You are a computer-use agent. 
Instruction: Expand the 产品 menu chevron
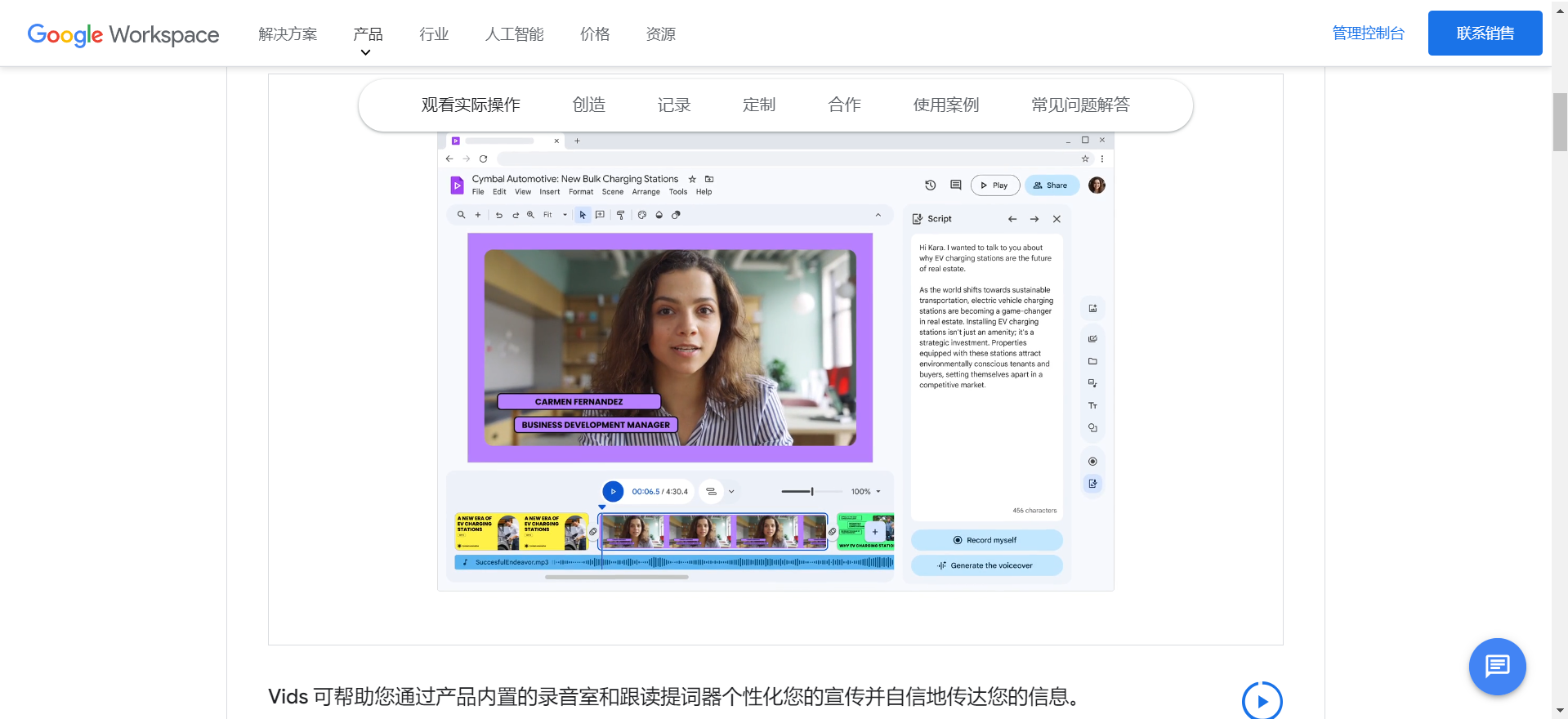pos(365,52)
